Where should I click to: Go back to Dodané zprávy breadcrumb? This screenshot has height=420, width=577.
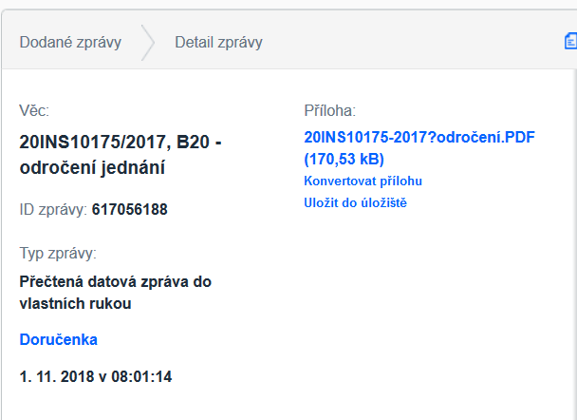(70, 43)
